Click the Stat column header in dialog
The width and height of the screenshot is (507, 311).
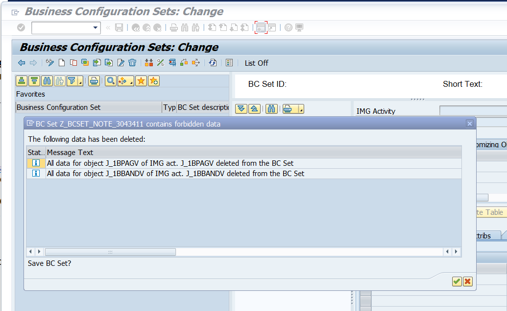[x=36, y=152]
